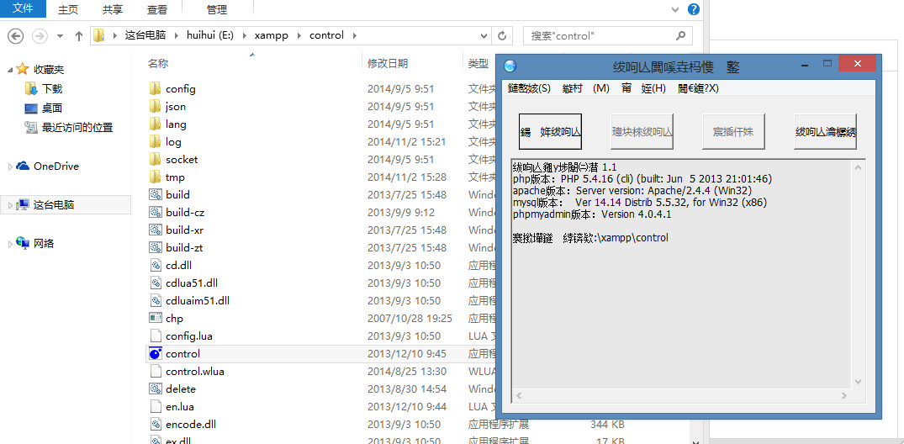Select the control application icon
The width and height of the screenshot is (904, 444).
pos(155,353)
